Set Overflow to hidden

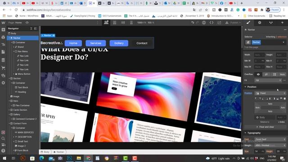[x=266, y=74]
